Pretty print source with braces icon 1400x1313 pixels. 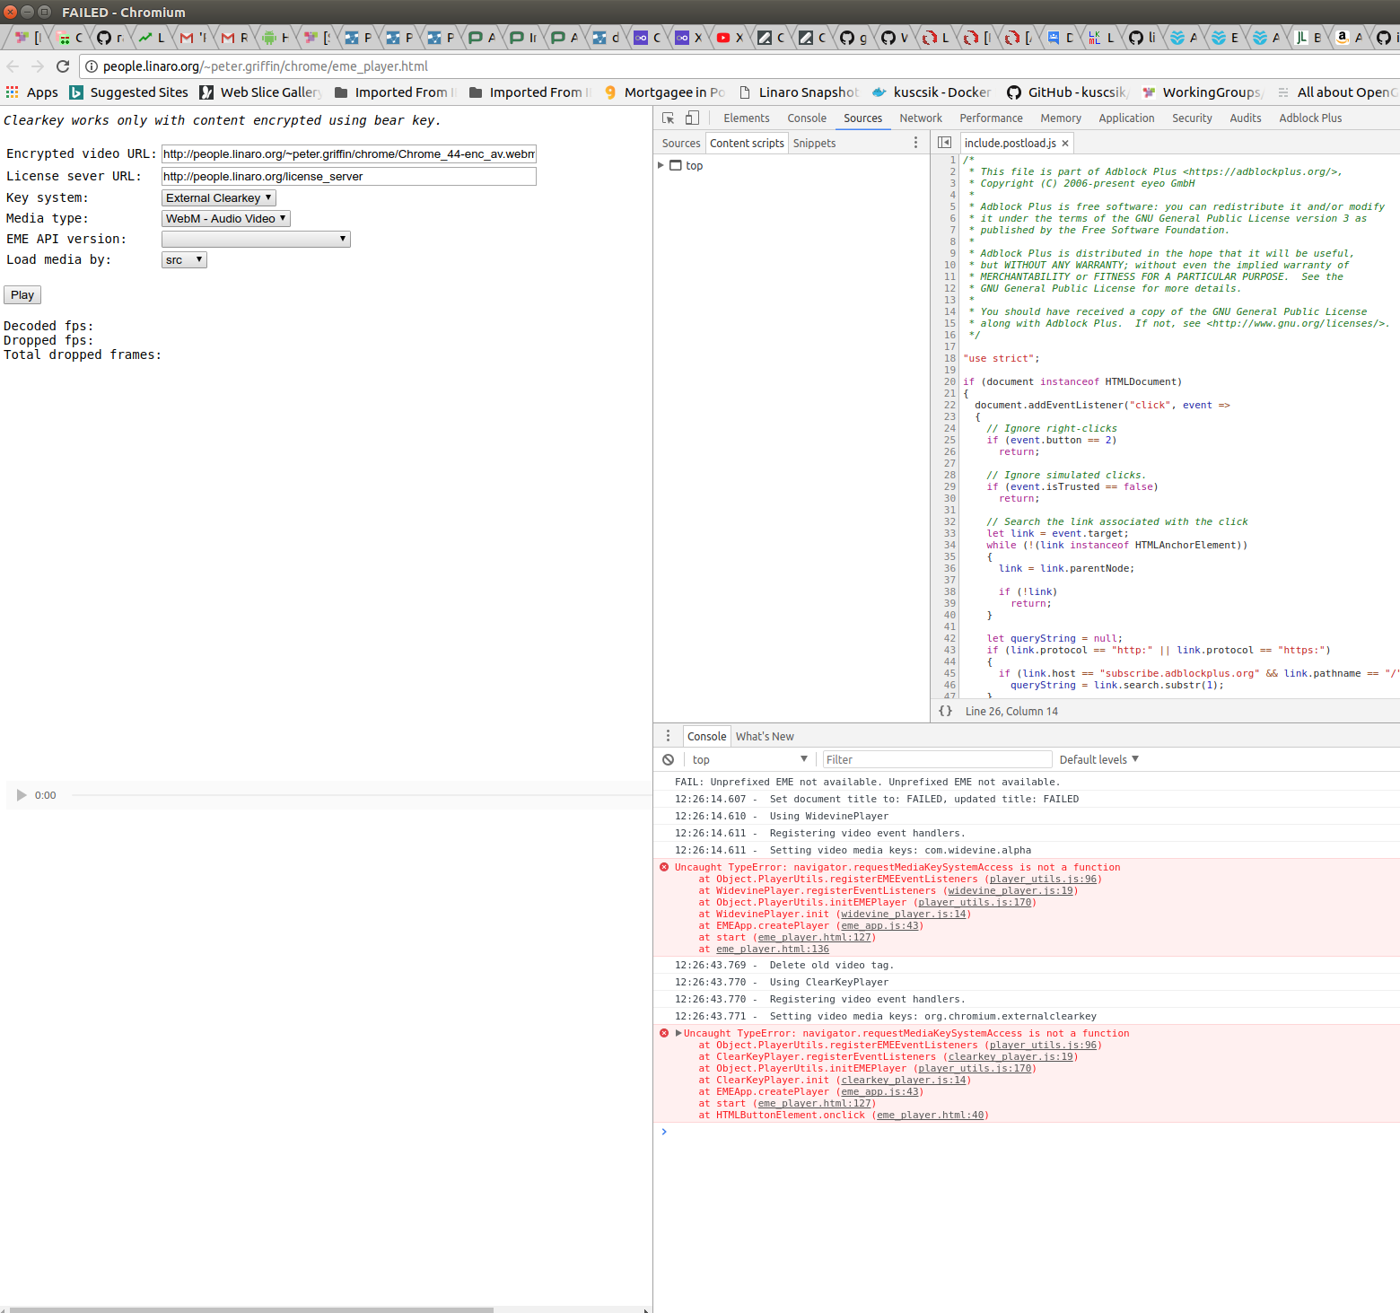pyautogui.click(x=945, y=711)
